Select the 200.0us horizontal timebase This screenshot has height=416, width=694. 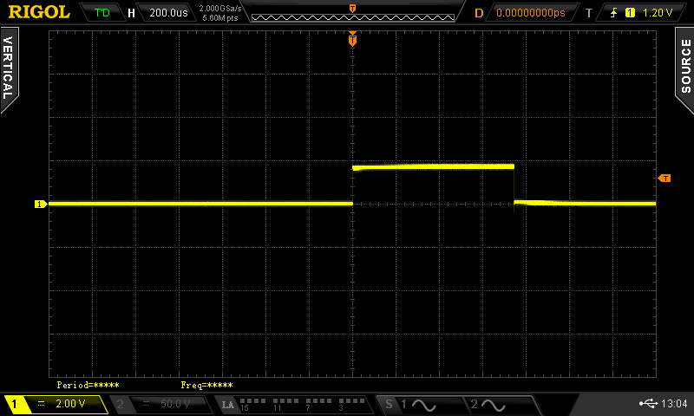coord(167,13)
